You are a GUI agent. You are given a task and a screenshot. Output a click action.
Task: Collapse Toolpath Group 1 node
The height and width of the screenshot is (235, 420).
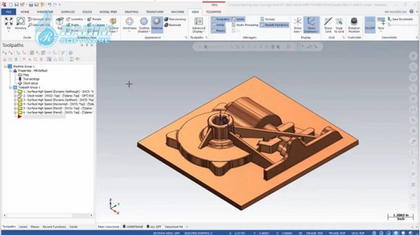[11, 87]
